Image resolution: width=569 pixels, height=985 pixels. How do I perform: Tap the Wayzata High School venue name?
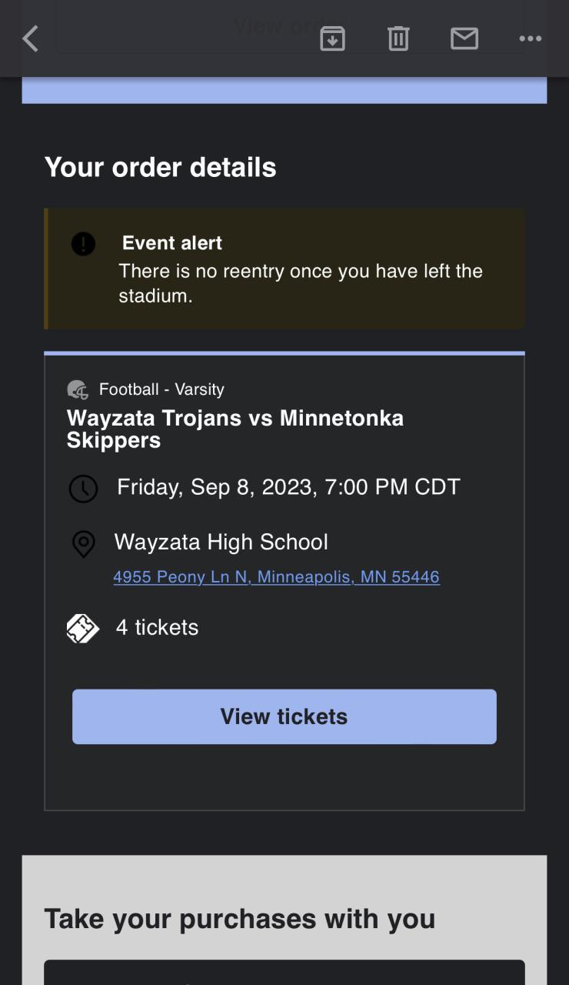pyautogui.click(x=221, y=542)
